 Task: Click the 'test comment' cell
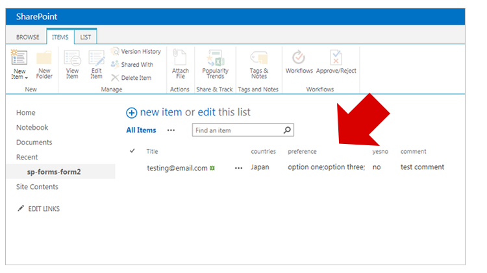(423, 167)
